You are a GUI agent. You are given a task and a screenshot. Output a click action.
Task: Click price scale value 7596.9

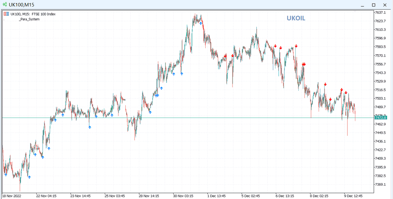pos(381,38)
